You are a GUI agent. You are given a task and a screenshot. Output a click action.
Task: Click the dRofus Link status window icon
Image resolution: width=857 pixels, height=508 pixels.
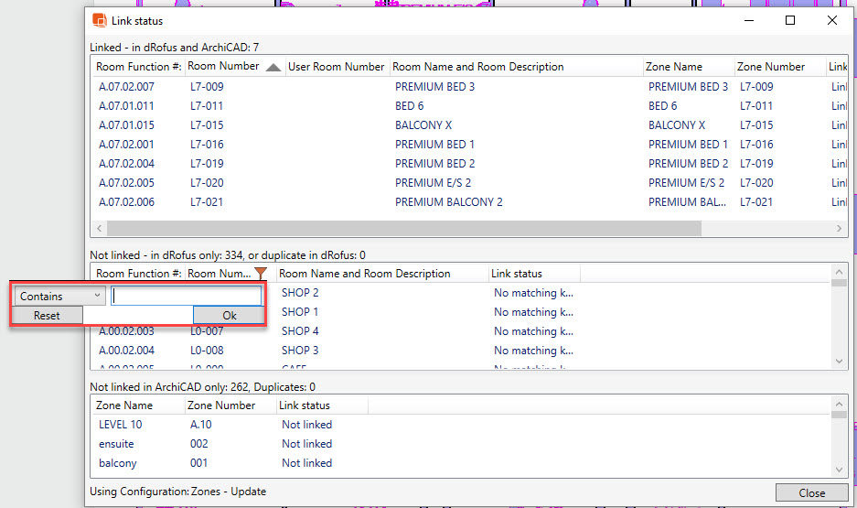[x=99, y=20]
